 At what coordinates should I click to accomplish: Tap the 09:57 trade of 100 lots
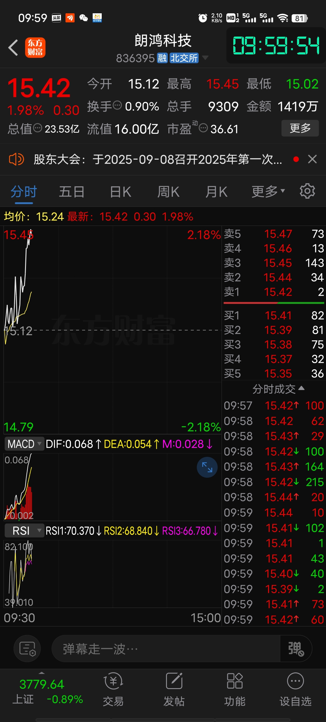pyautogui.click(x=274, y=405)
